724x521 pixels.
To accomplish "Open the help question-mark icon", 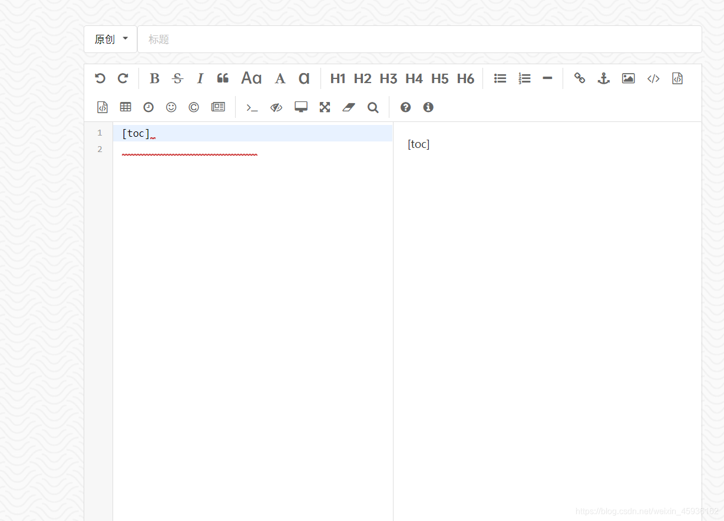I will click(405, 107).
